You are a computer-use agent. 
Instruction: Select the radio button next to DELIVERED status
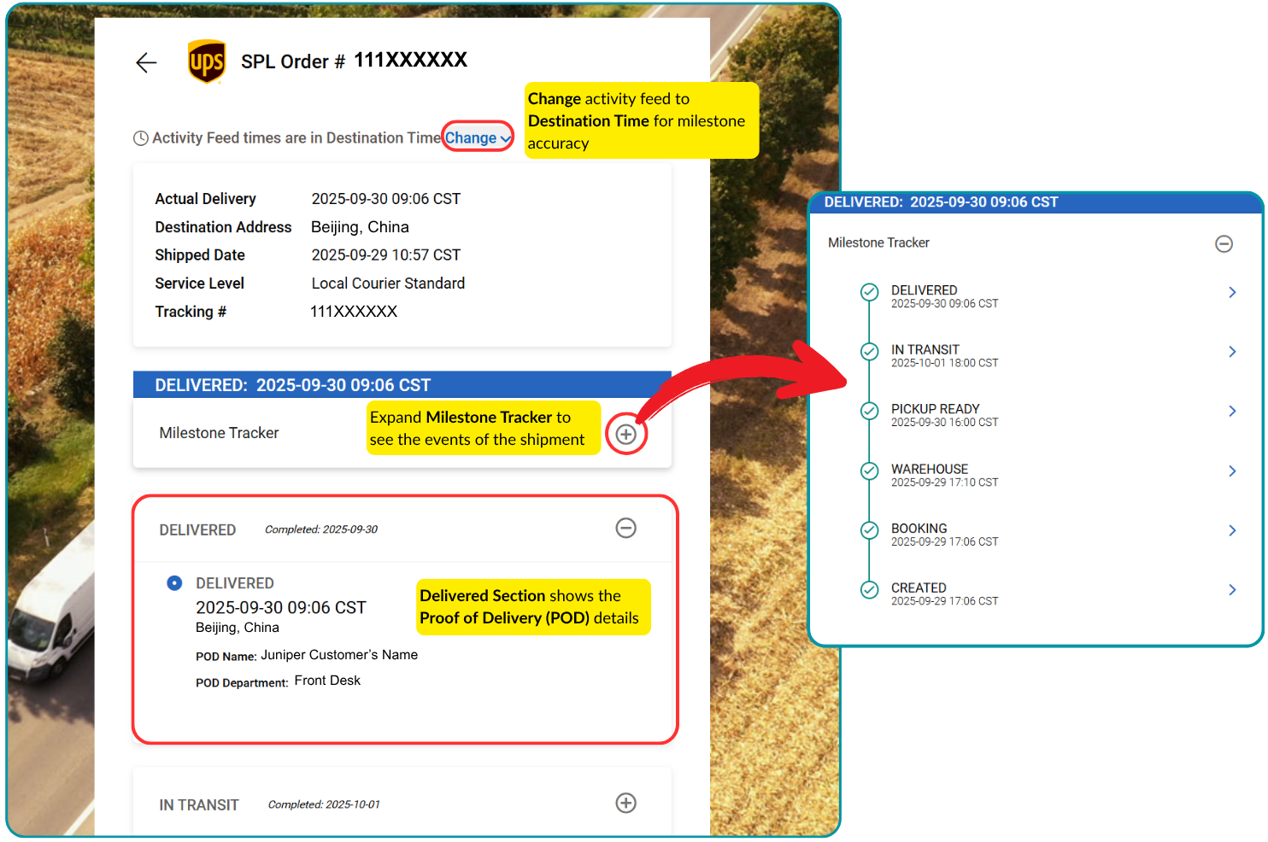click(174, 582)
